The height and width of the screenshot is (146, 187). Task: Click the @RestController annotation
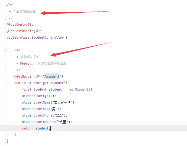point(21,25)
